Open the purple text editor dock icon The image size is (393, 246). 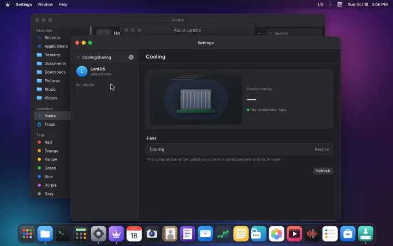coord(187,234)
